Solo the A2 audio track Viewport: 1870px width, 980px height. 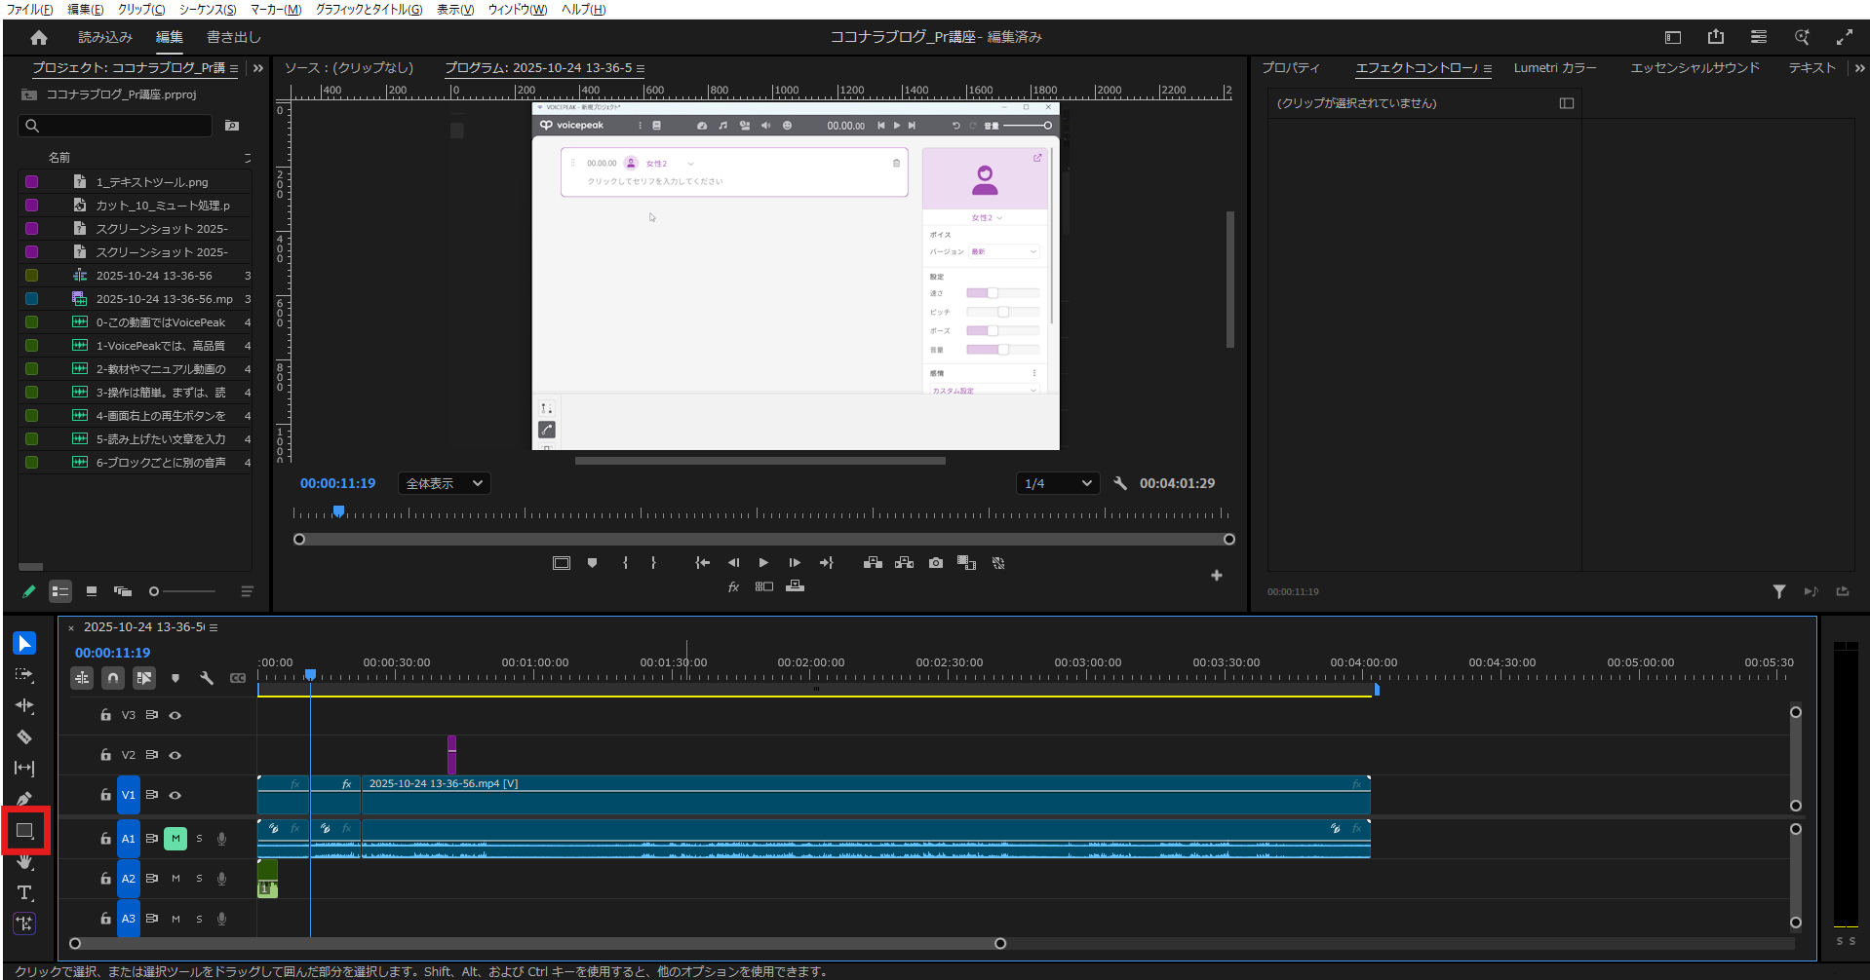[199, 879]
